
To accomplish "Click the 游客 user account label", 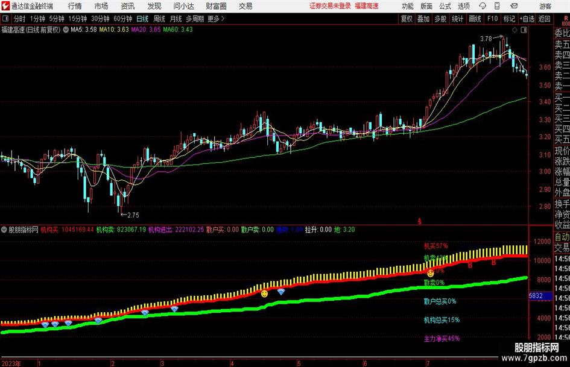I will pos(545,6).
